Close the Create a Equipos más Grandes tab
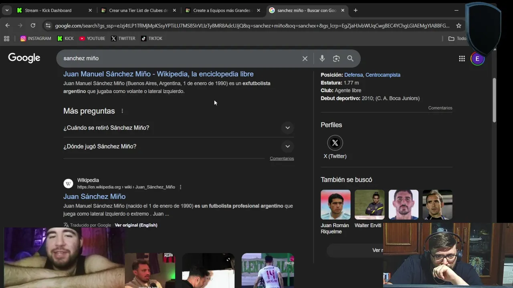This screenshot has height=288, width=513. (259, 10)
